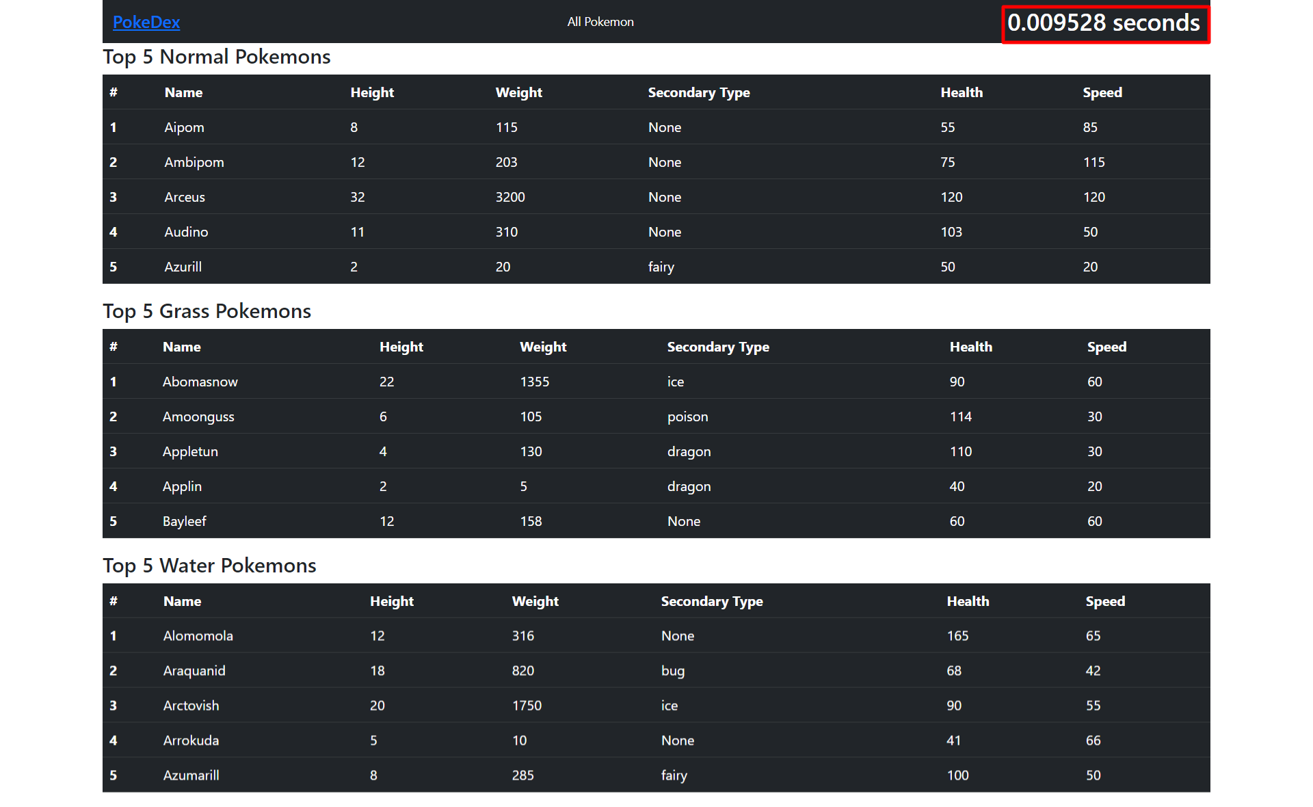Screen dimensions: 1313x807
Task: Click Amoonguss poison type cell
Action: point(687,416)
